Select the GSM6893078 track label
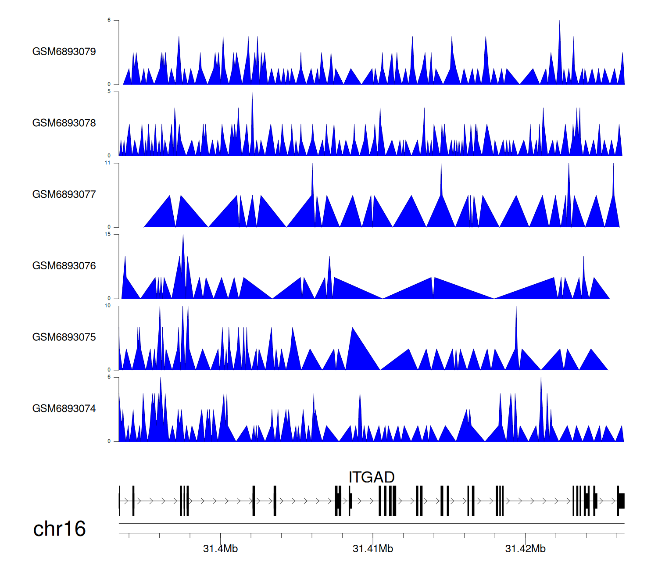The height and width of the screenshot is (579, 658). tap(64, 123)
